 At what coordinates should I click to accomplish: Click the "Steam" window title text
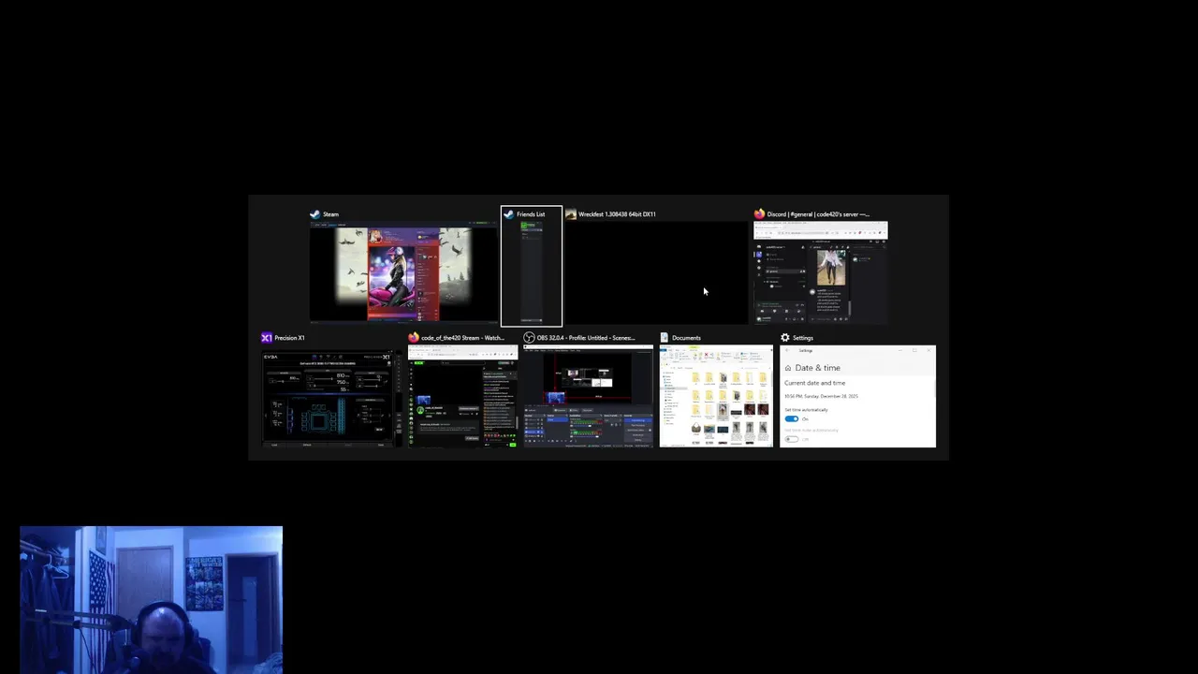pos(331,214)
